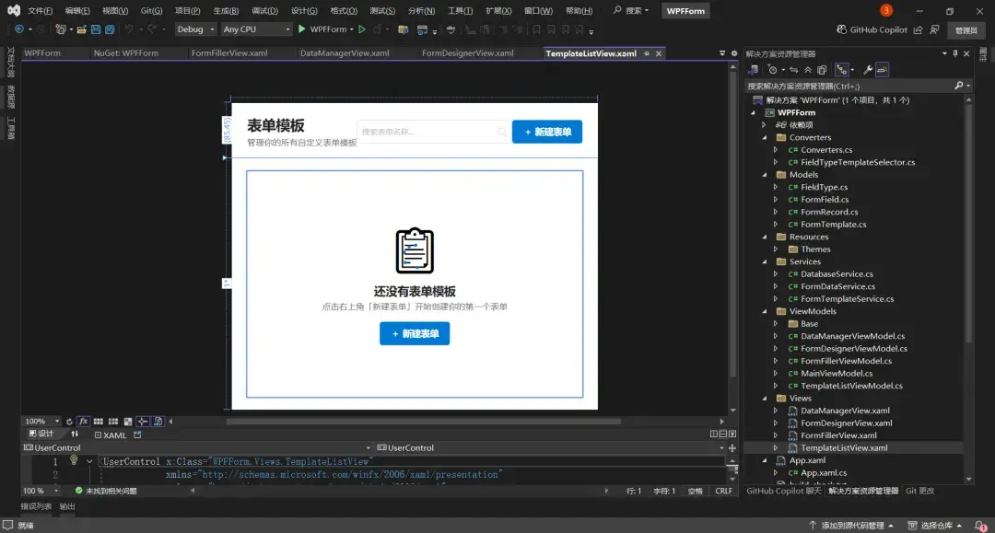The height and width of the screenshot is (533, 995).
Task: Collapse the Models folder
Action: point(765,175)
